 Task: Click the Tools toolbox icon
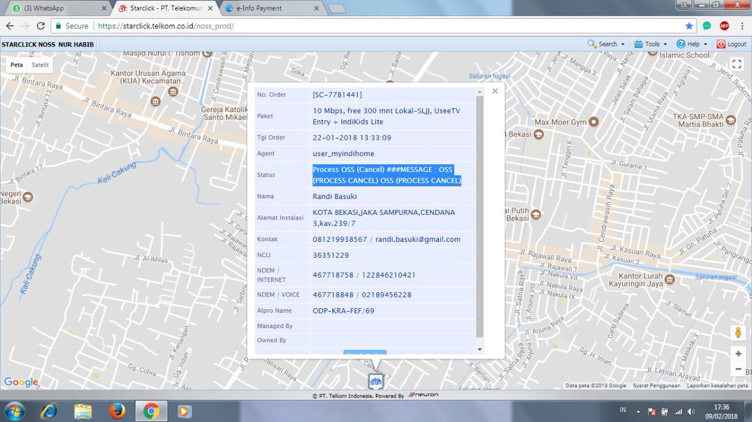tap(639, 44)
